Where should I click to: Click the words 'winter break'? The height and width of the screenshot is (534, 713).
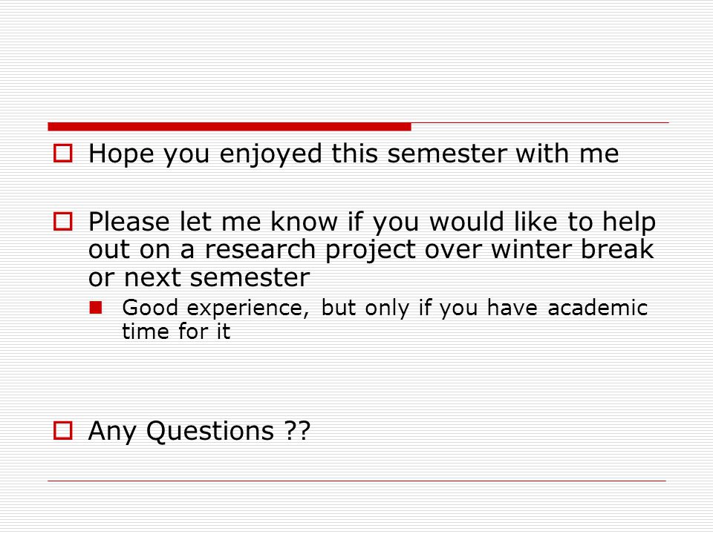[x=573, y=249]
